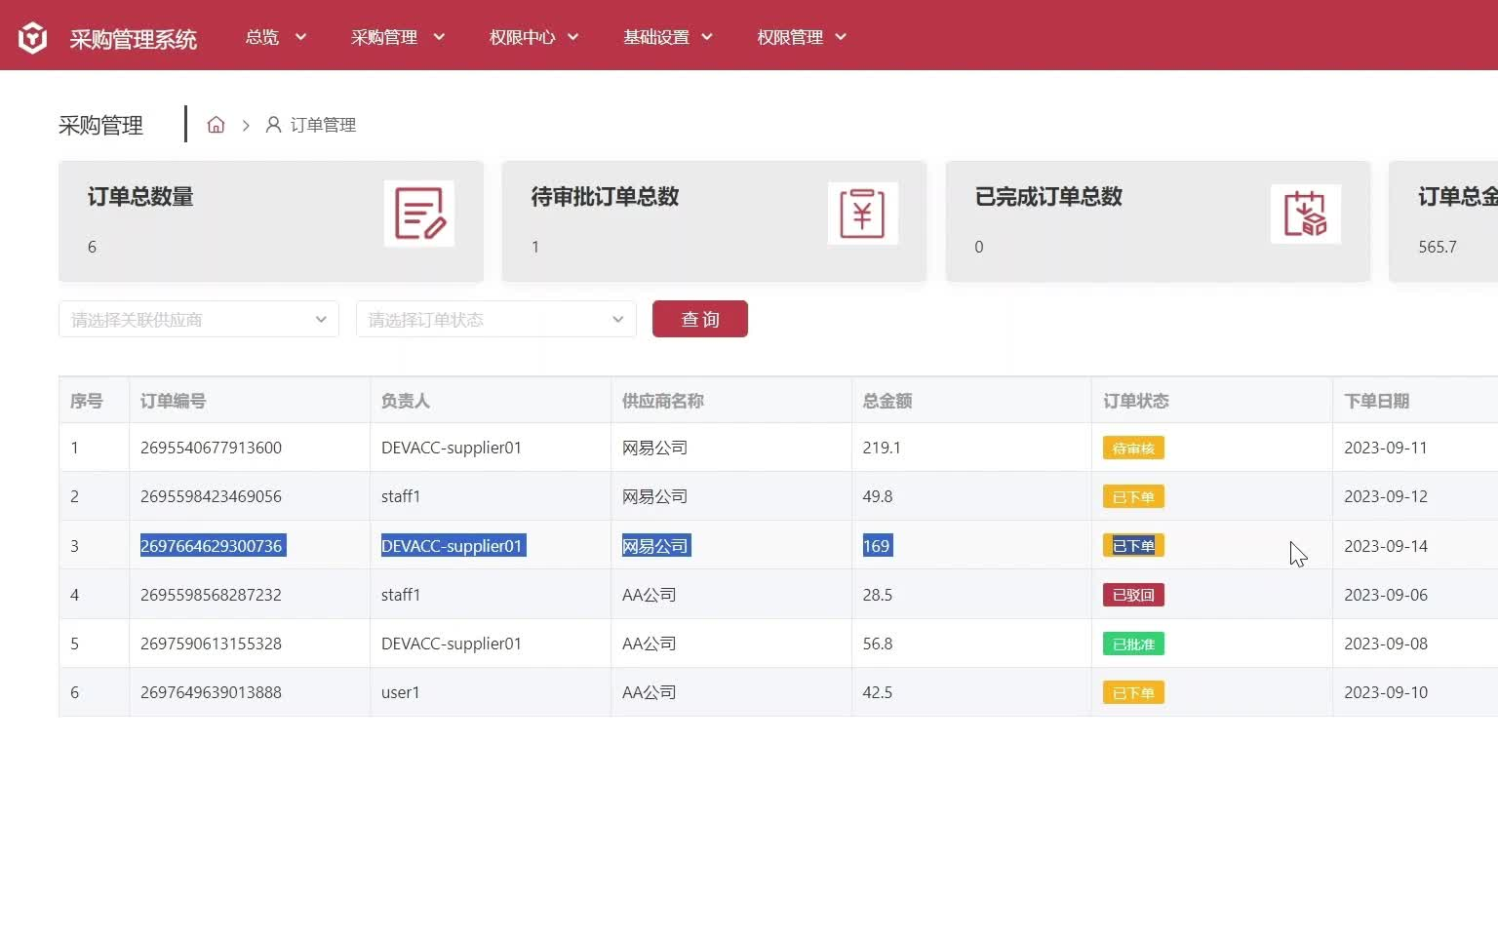
Task: Click the 待审核 status tag in row 1
Action: (x=1133, y=449)
